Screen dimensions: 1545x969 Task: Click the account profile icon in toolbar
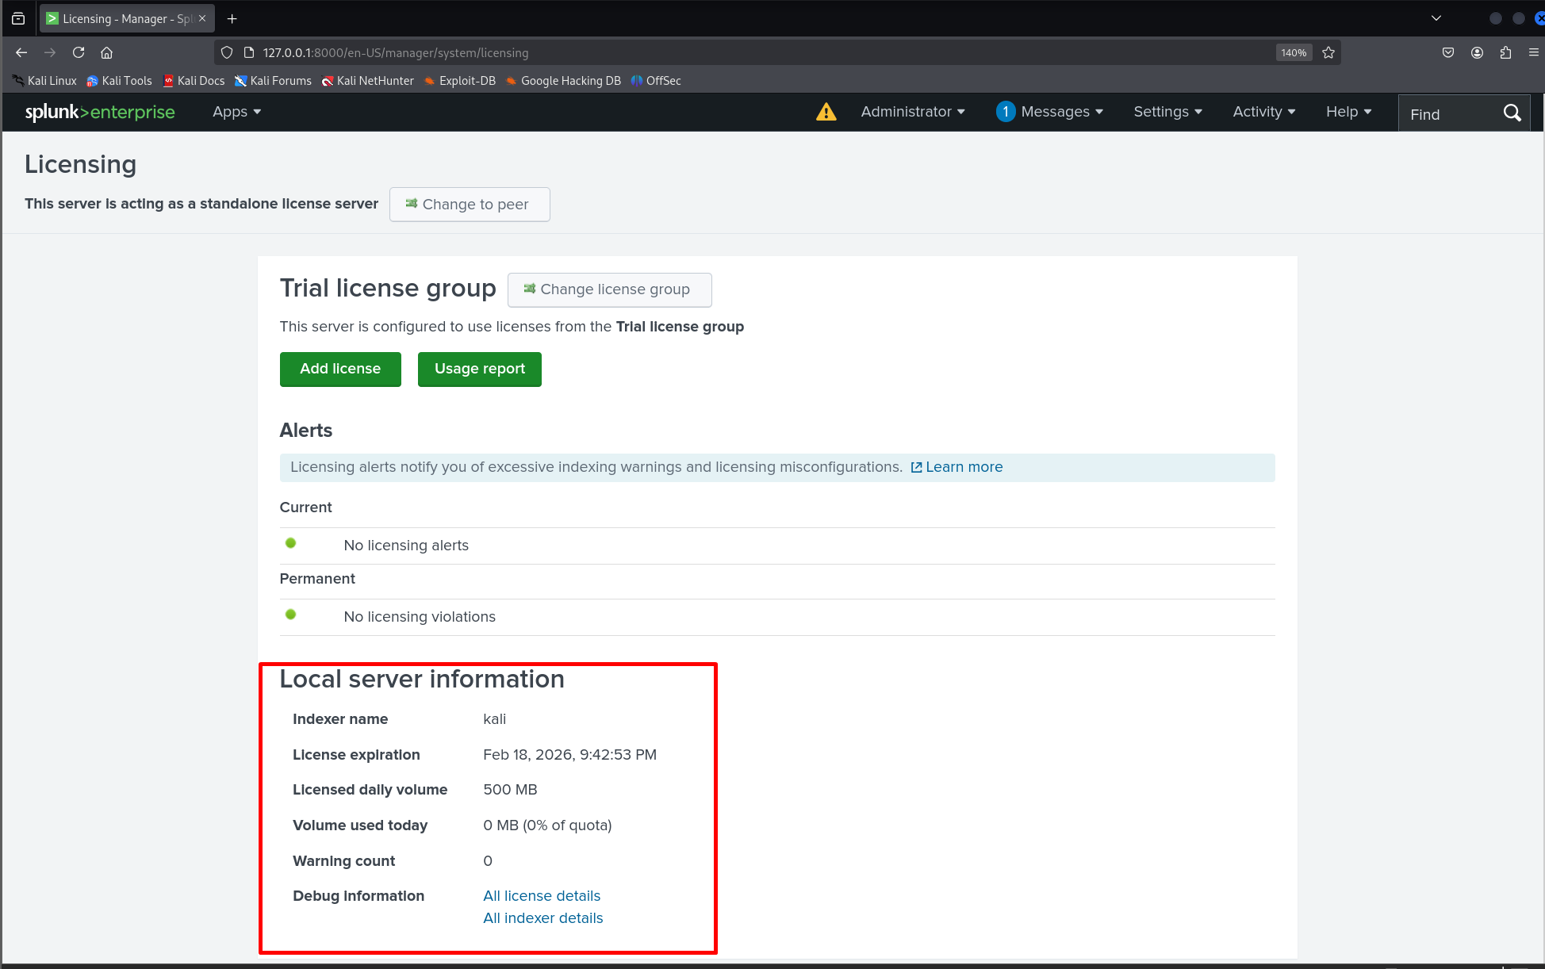coord(1477,52)
